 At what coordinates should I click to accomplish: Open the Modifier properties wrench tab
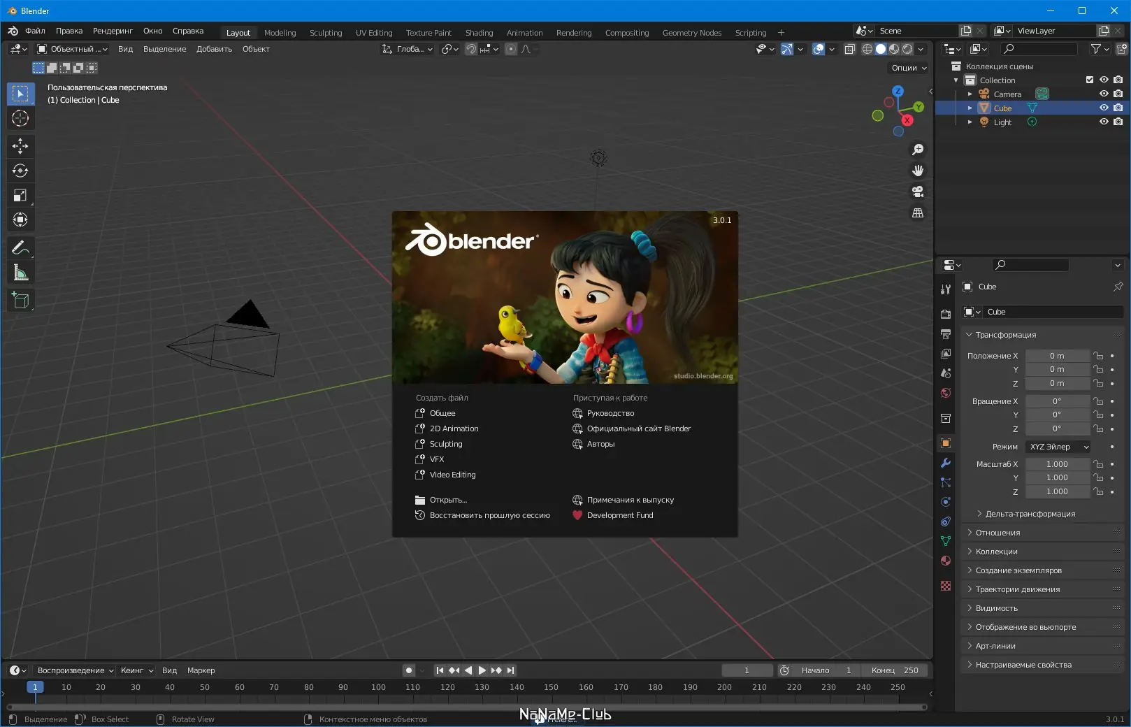(946, 463)
